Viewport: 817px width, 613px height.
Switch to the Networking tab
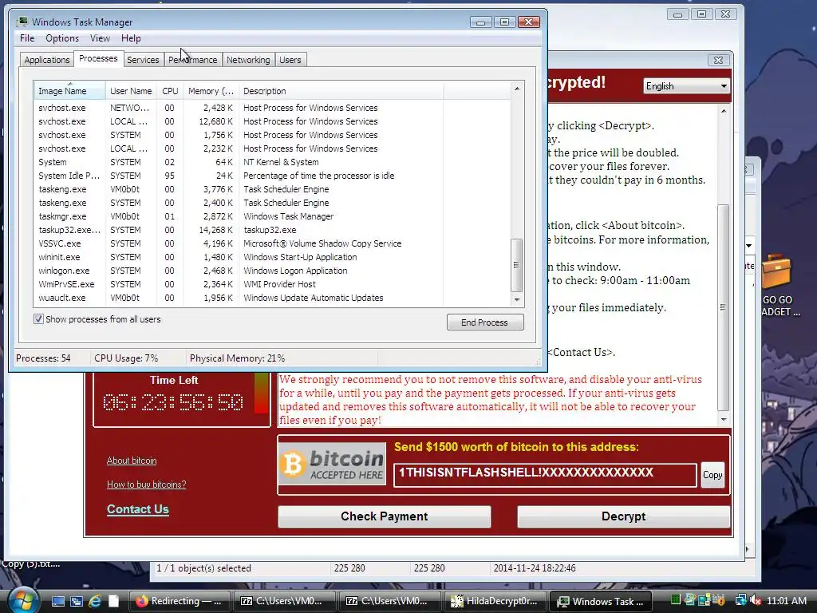[248, 60]
